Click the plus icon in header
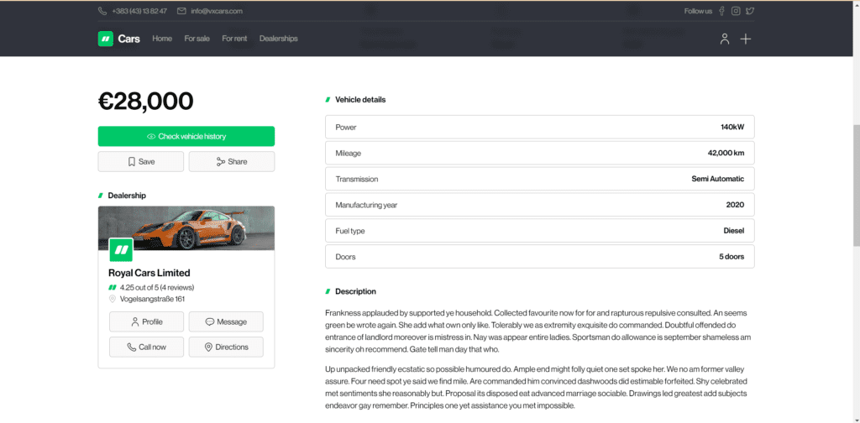The height and width of the screenshot is (423, 860). 745,39
